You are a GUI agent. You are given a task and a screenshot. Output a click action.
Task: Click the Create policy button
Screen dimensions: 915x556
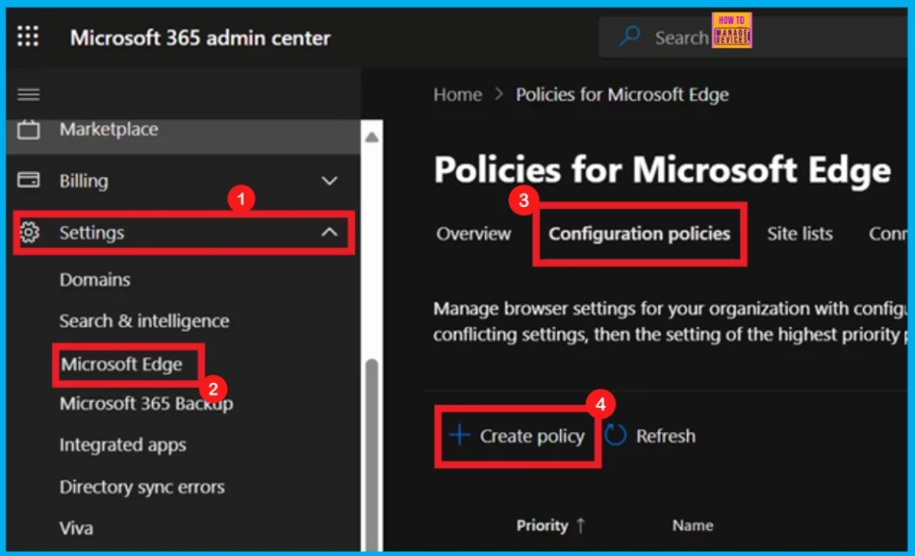517,436
